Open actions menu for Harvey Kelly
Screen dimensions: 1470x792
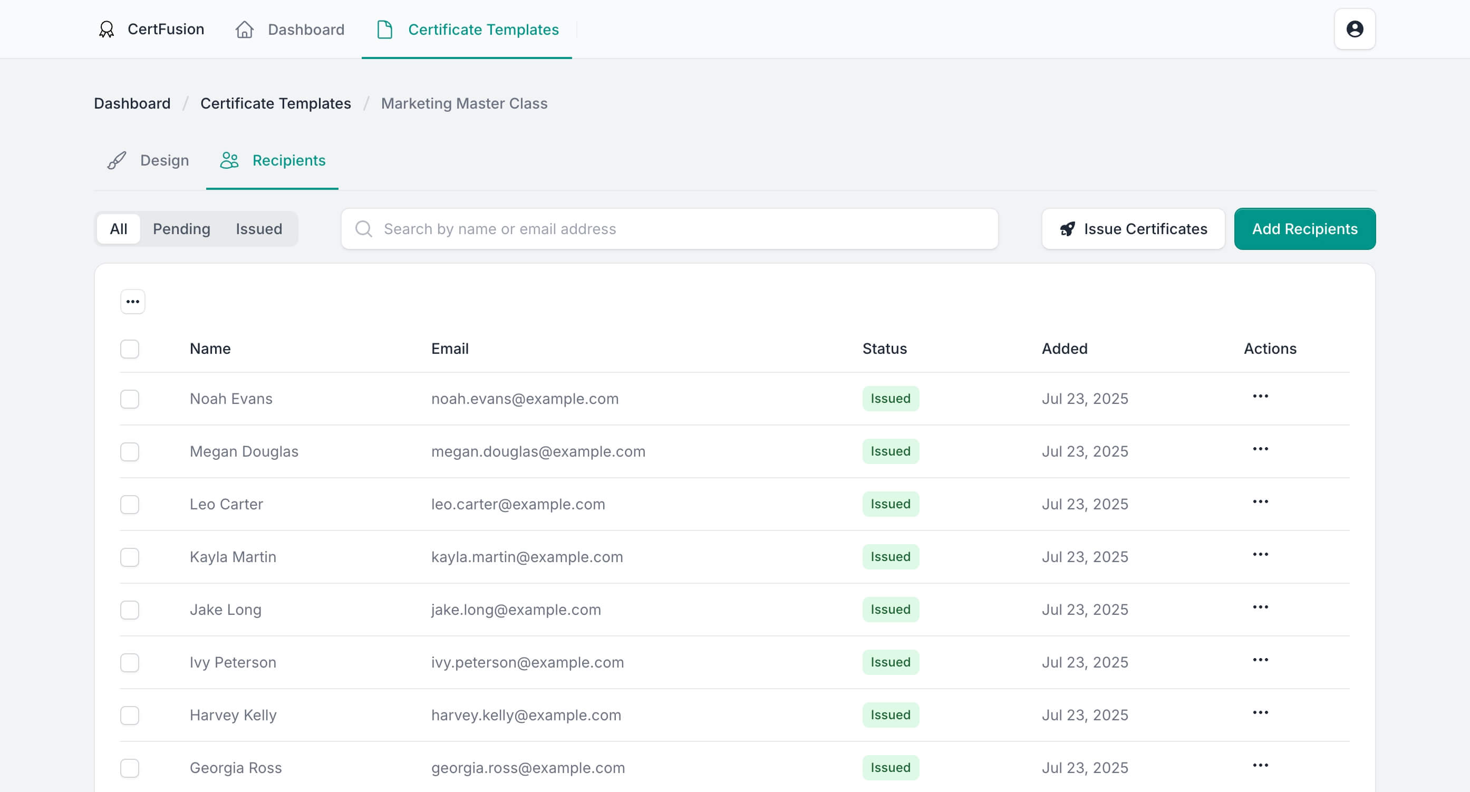coord(1260,713)
